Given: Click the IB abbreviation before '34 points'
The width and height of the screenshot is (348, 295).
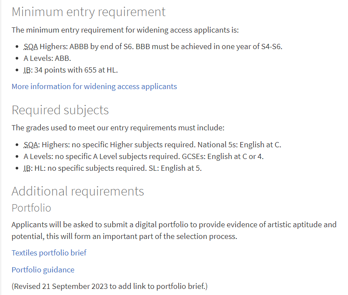Looking at the screenshot, I should (x=28, y=70).
